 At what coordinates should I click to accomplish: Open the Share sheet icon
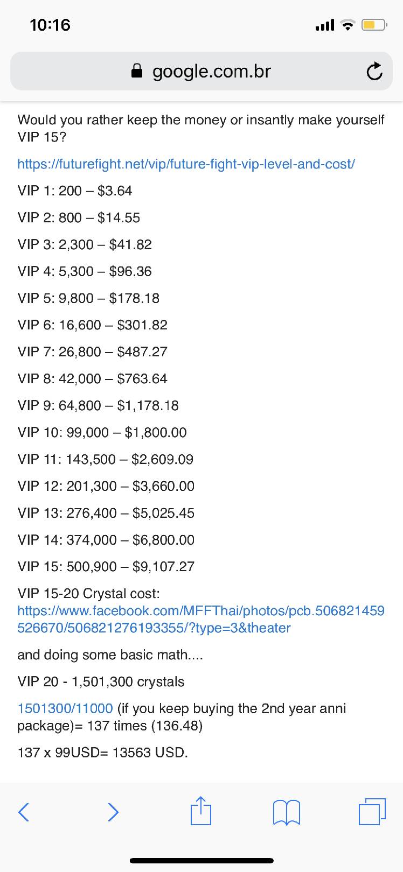(201, 810)
